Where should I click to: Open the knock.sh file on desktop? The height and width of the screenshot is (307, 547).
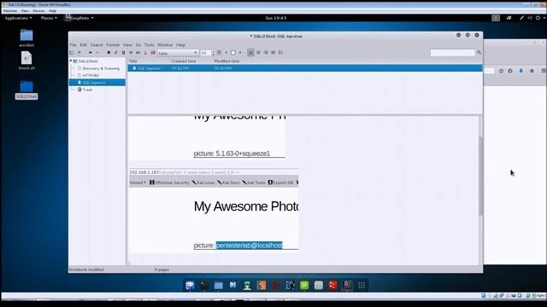pyautogui.click(x=26, y=61)
